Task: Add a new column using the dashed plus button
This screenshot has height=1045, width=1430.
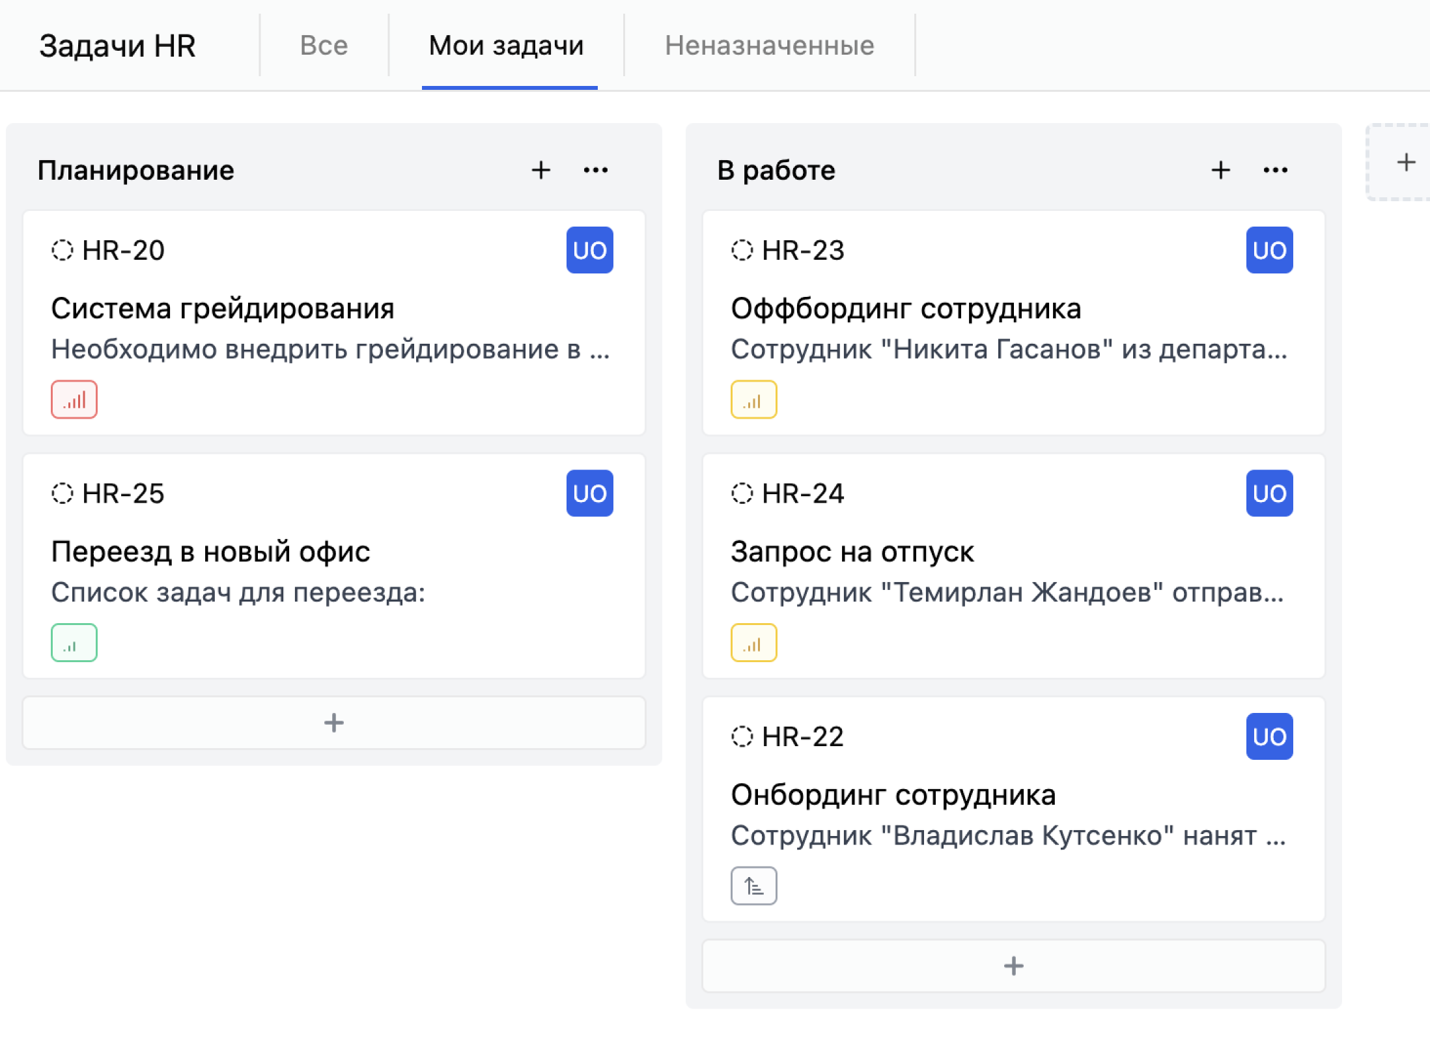Action: [x=1406, y=162]
